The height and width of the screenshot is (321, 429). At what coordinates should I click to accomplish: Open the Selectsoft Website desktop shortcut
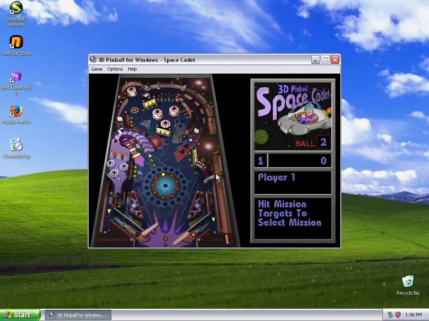point(16,14)
